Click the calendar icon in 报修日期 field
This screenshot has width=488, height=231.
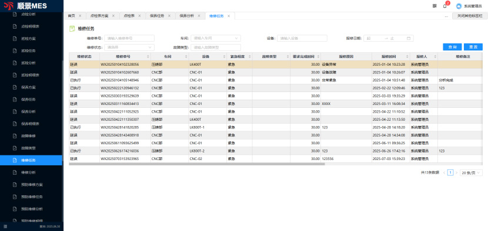[409, 38]
